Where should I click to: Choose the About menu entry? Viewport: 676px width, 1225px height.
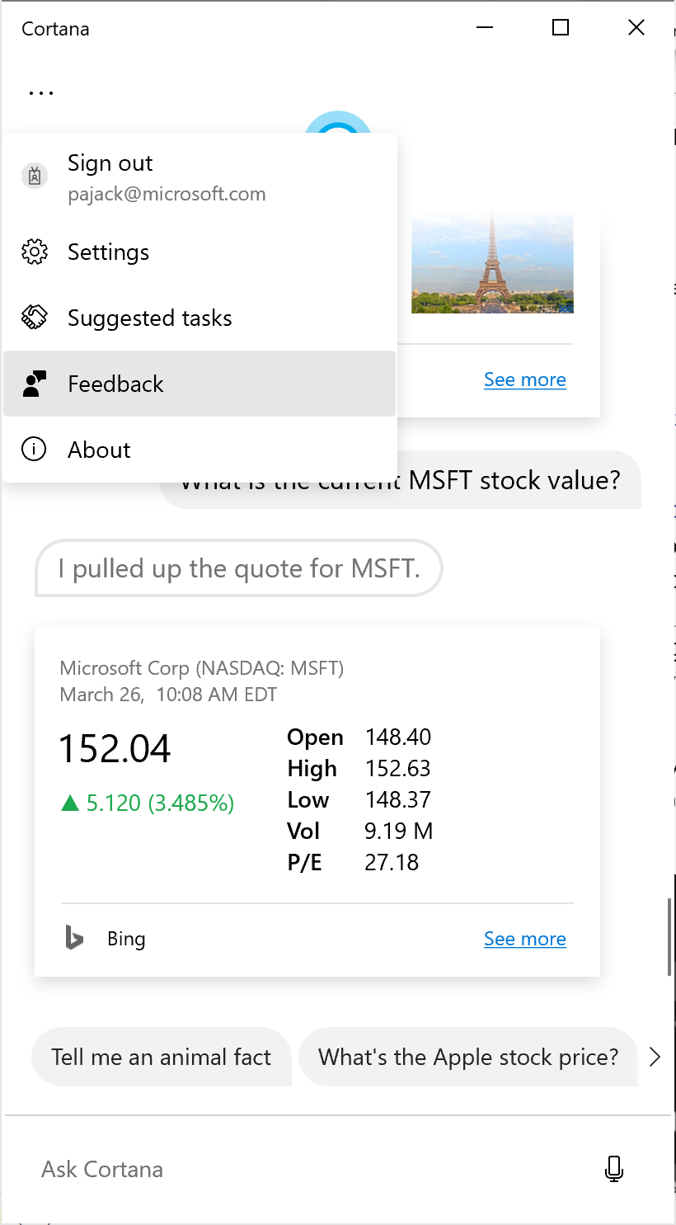pos(99,450)
